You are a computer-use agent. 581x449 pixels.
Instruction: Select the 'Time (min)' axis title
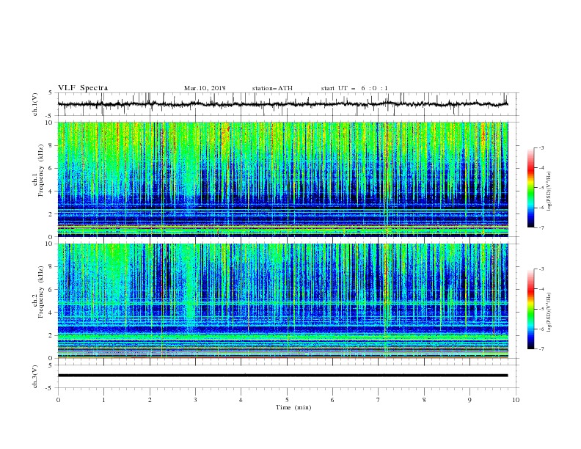[x=293, y=407]
